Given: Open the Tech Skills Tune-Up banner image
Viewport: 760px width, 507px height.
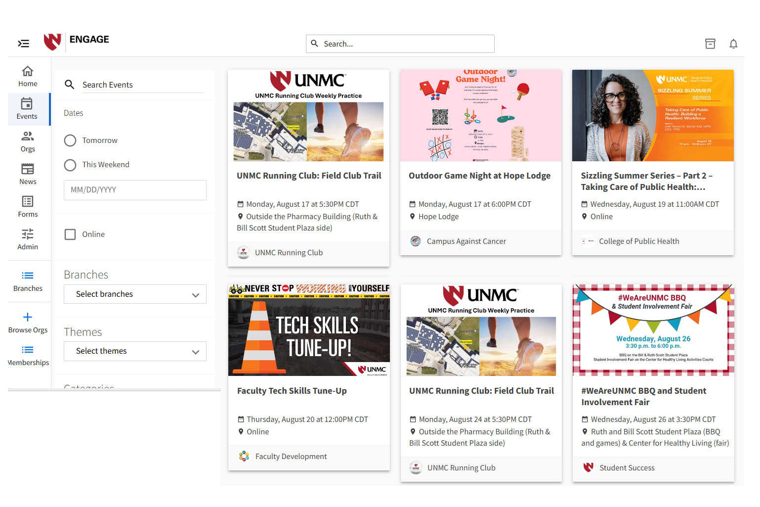Looking at the screenshot, I should [x=309, y=330].
